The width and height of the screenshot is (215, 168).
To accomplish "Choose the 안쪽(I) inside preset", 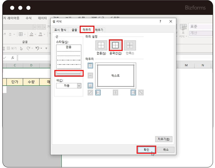I will 130,45.
